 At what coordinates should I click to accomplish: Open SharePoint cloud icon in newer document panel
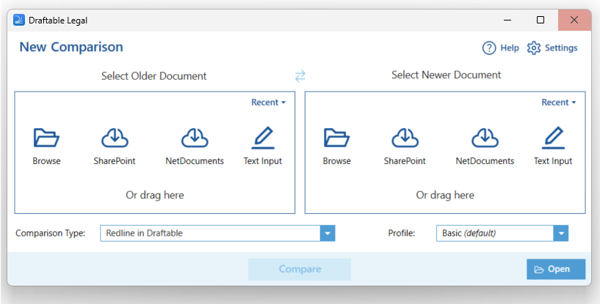(x=405, y=138)
